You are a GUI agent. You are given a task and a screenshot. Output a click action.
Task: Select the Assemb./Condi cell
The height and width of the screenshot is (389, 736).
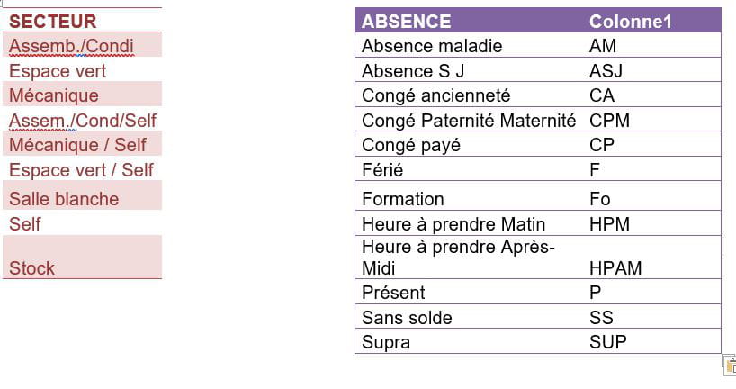pos(82,45)
